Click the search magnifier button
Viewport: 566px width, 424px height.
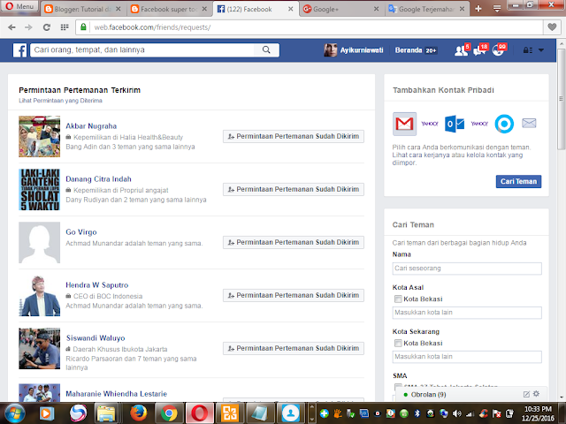(266, 50)
